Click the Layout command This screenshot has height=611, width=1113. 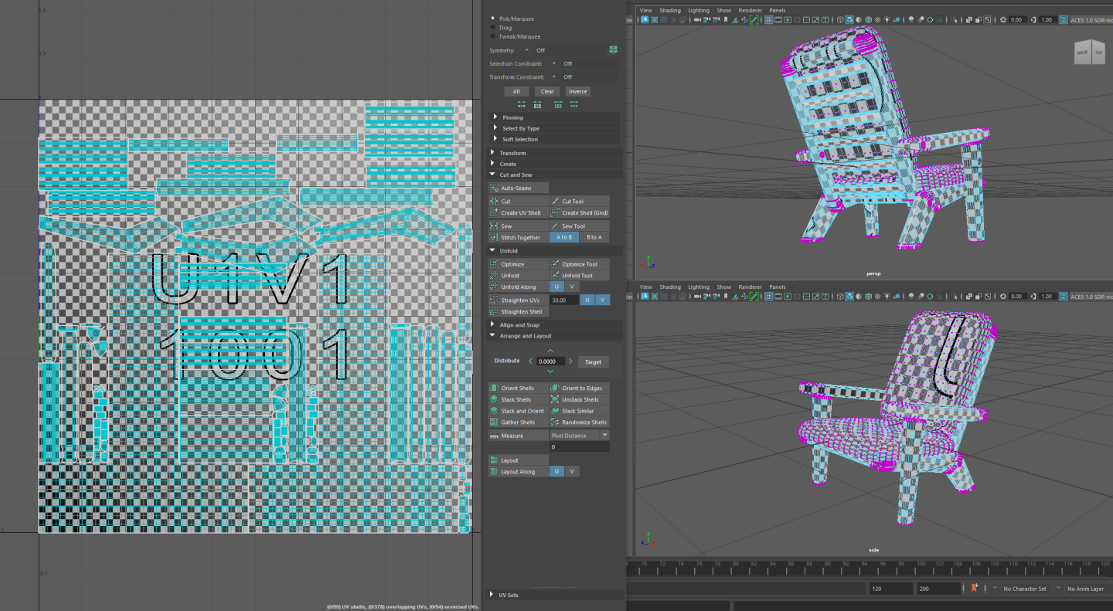(x=519, y=460)
